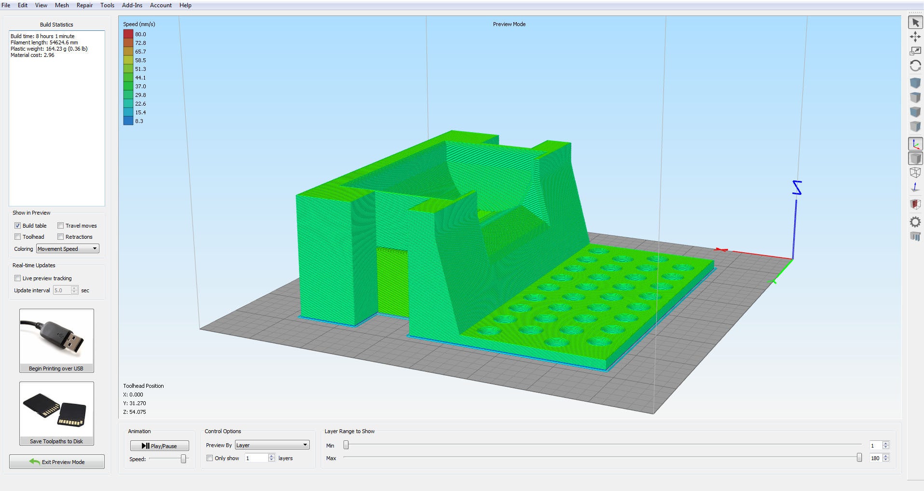Open the gear settings icon

[915, 222]
